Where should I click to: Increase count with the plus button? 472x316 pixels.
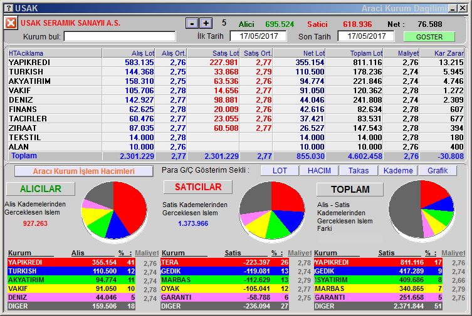(x=206, y=23)
